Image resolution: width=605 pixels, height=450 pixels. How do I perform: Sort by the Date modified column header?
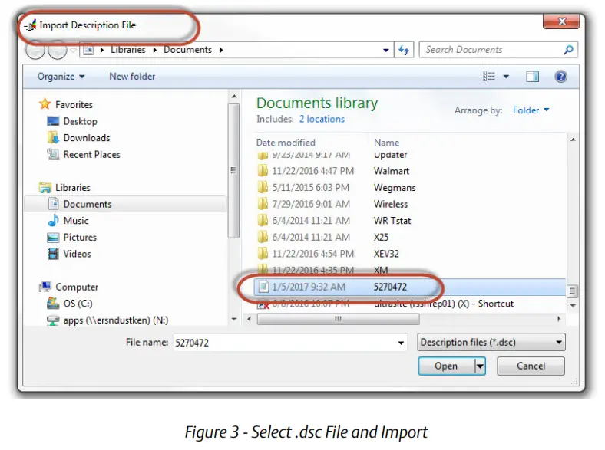[x=286, y=143]
